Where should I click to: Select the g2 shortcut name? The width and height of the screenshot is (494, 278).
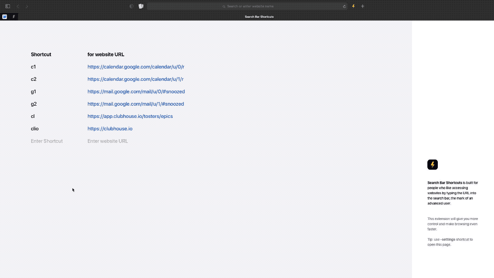(34, 104)
